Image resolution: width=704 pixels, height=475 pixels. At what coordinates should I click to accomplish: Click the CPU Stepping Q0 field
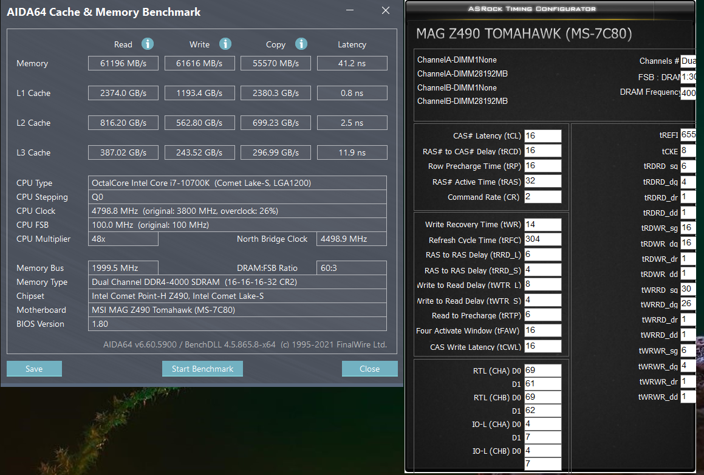(x=238, y=197)
